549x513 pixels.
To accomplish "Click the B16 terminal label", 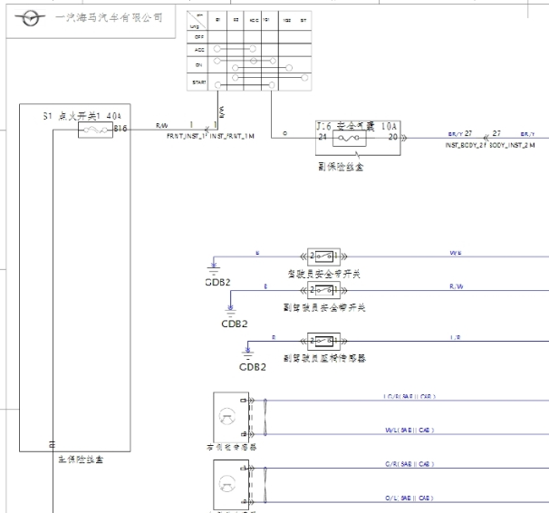I will coord(120,129).
